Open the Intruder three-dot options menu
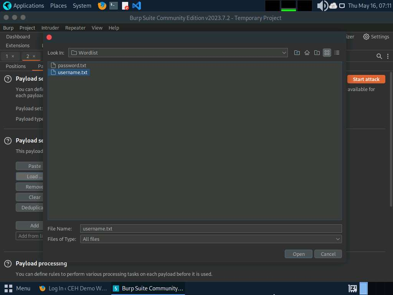The image size is (393, 295). pyautogui.click(x=388, y=56)
